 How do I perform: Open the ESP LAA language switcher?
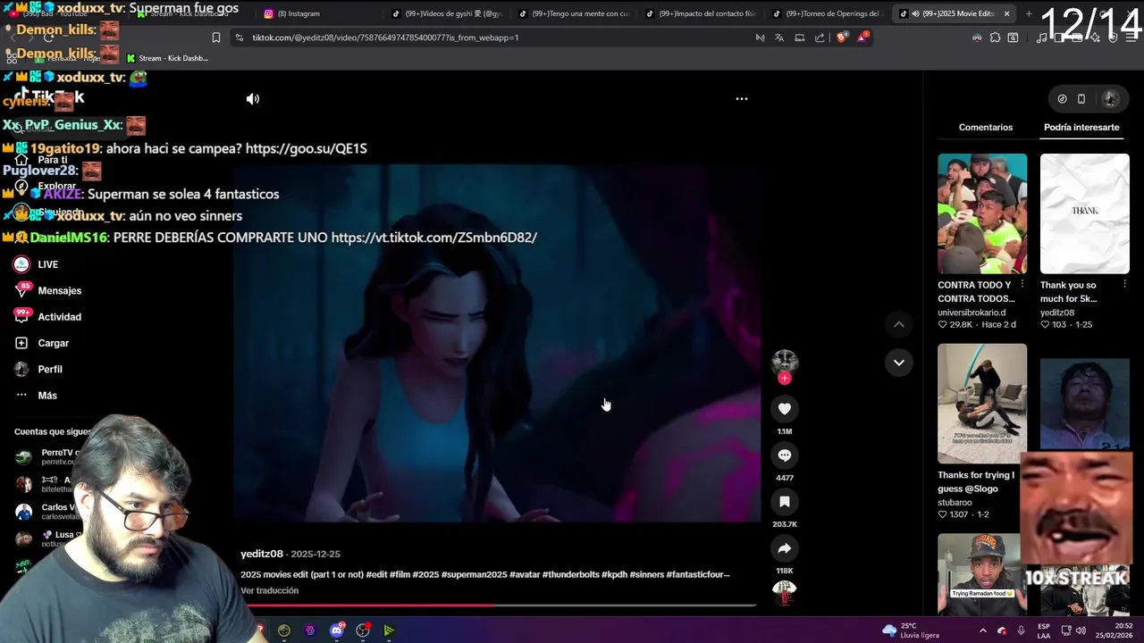[1044, 630]
